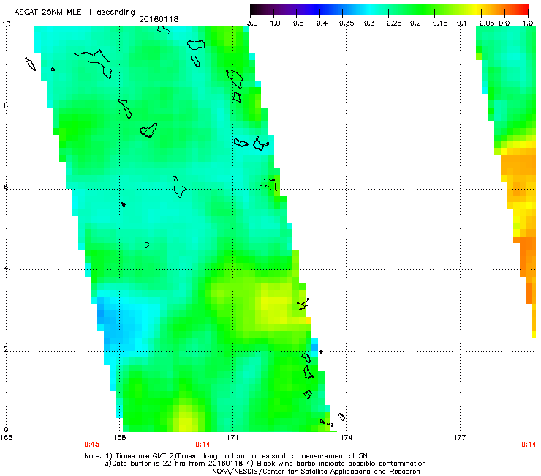Screen dimensions: 541x476
Task: Click the longitude axis label 168
Action: click(x=119, y=438)
